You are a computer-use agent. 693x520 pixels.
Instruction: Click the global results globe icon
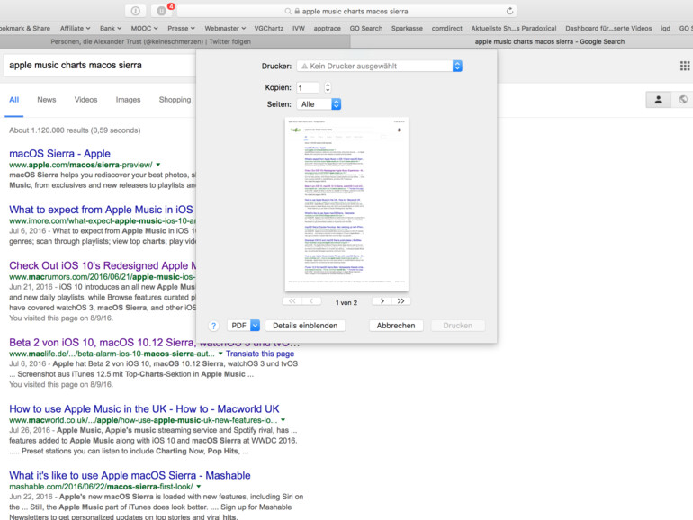[682, 100]
